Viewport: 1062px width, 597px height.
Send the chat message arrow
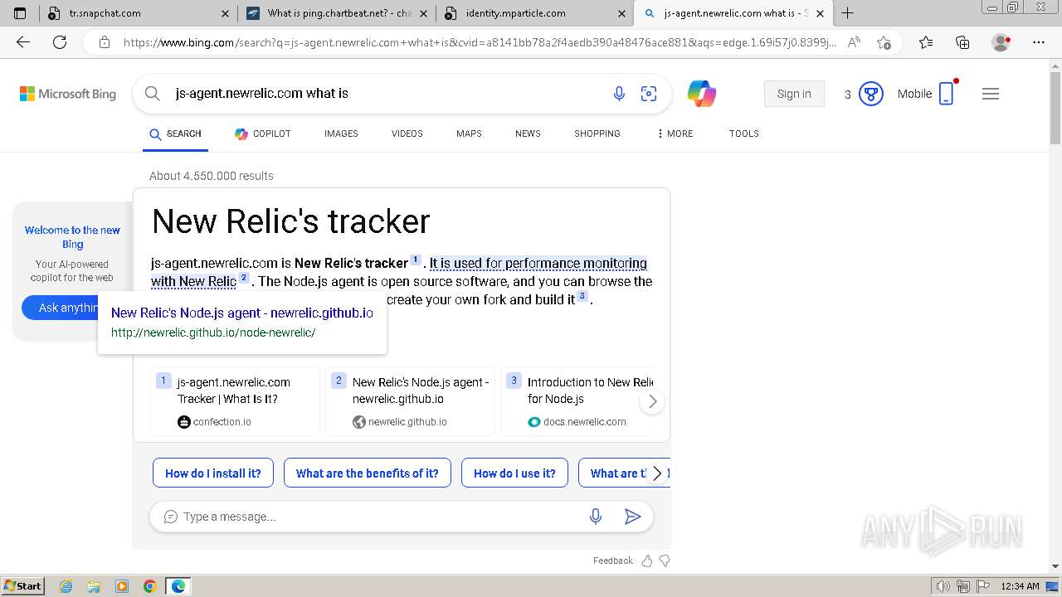click(632, 517)
